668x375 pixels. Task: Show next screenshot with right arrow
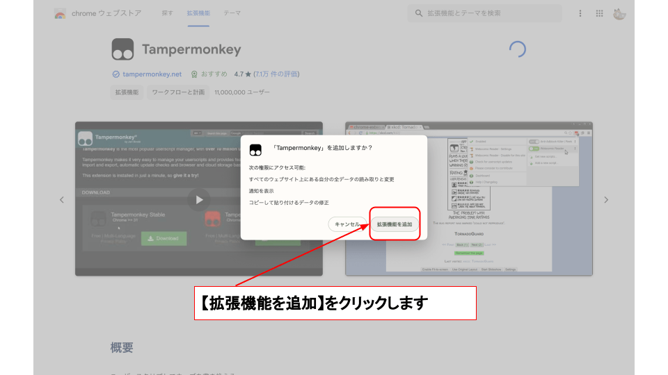click(605, 199)
